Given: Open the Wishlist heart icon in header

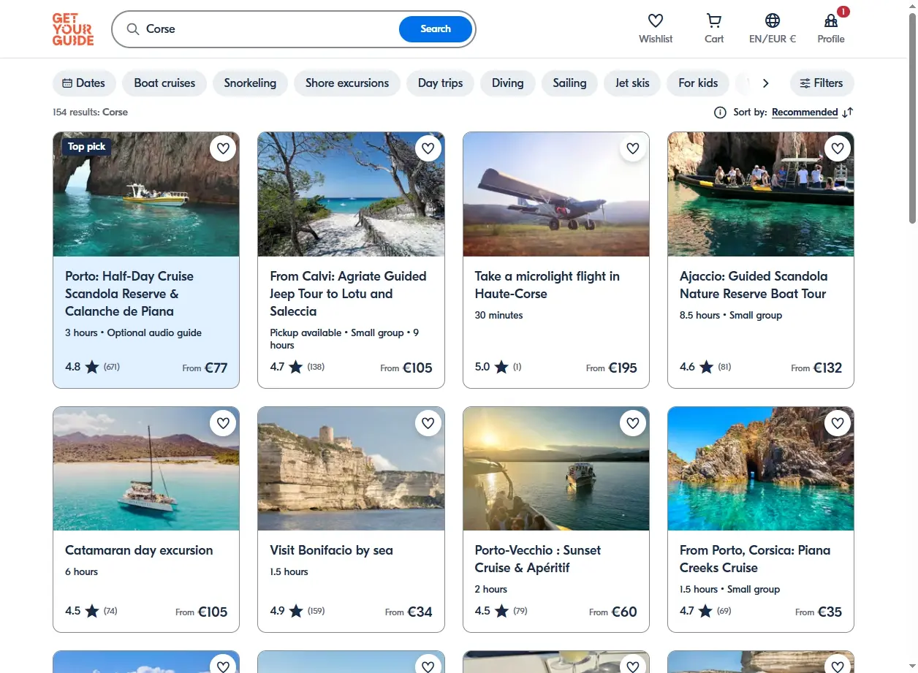Looking at the screenshot, I should pos(656,20).
